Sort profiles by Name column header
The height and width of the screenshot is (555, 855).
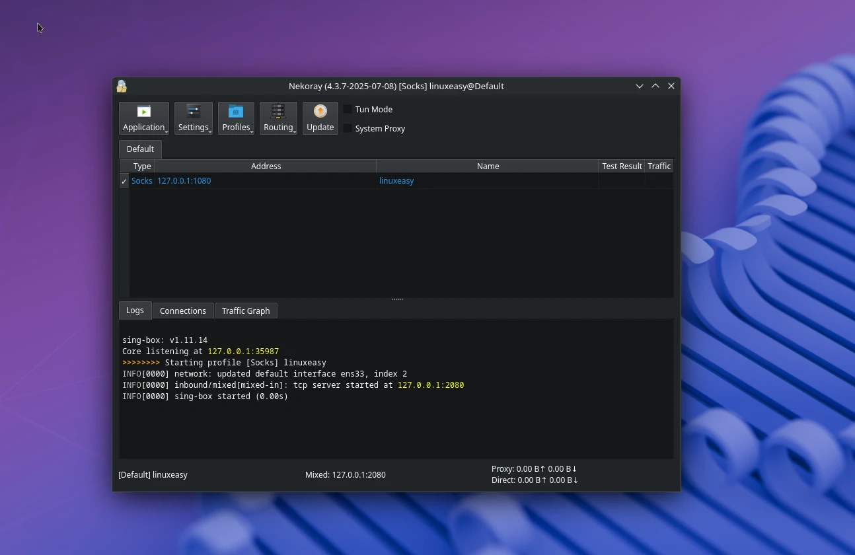coord(488,166)
